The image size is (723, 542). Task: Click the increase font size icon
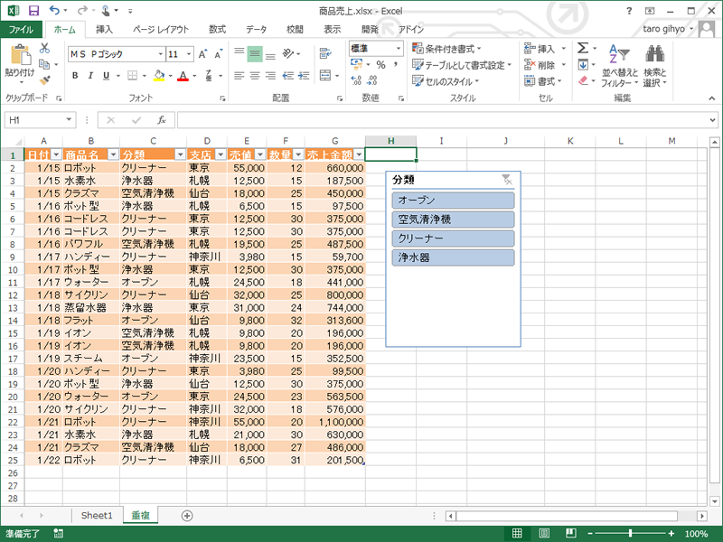203,54
